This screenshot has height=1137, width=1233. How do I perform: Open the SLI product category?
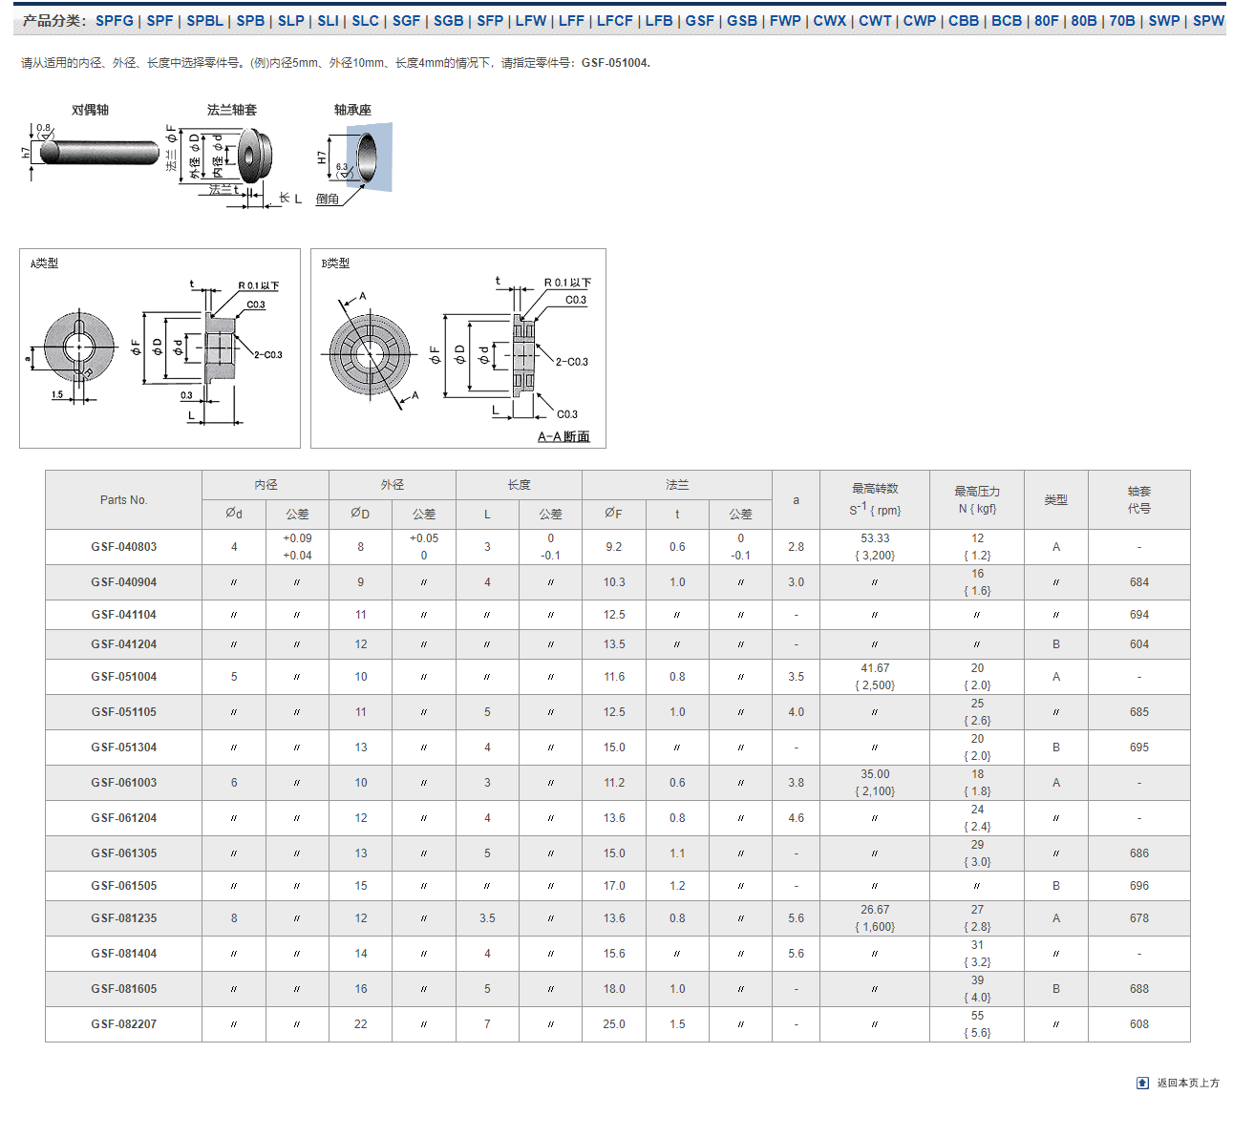[x=328, y=20]
